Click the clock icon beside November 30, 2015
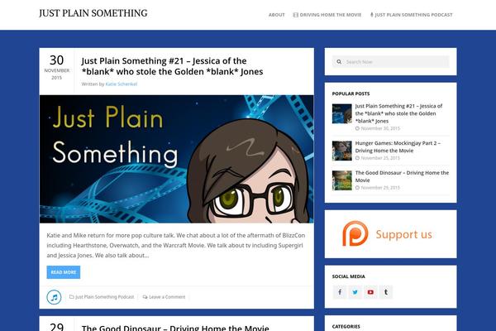The height and width of the screenshot is (331, 496). (357, 128)
